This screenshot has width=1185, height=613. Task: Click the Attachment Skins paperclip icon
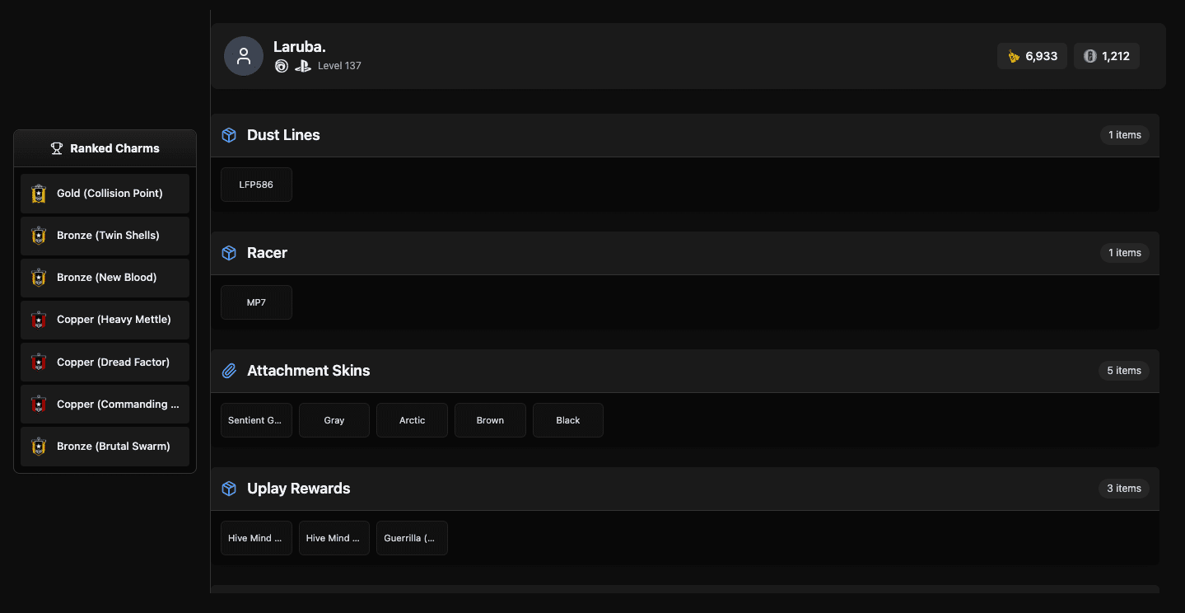coord(230,371)
